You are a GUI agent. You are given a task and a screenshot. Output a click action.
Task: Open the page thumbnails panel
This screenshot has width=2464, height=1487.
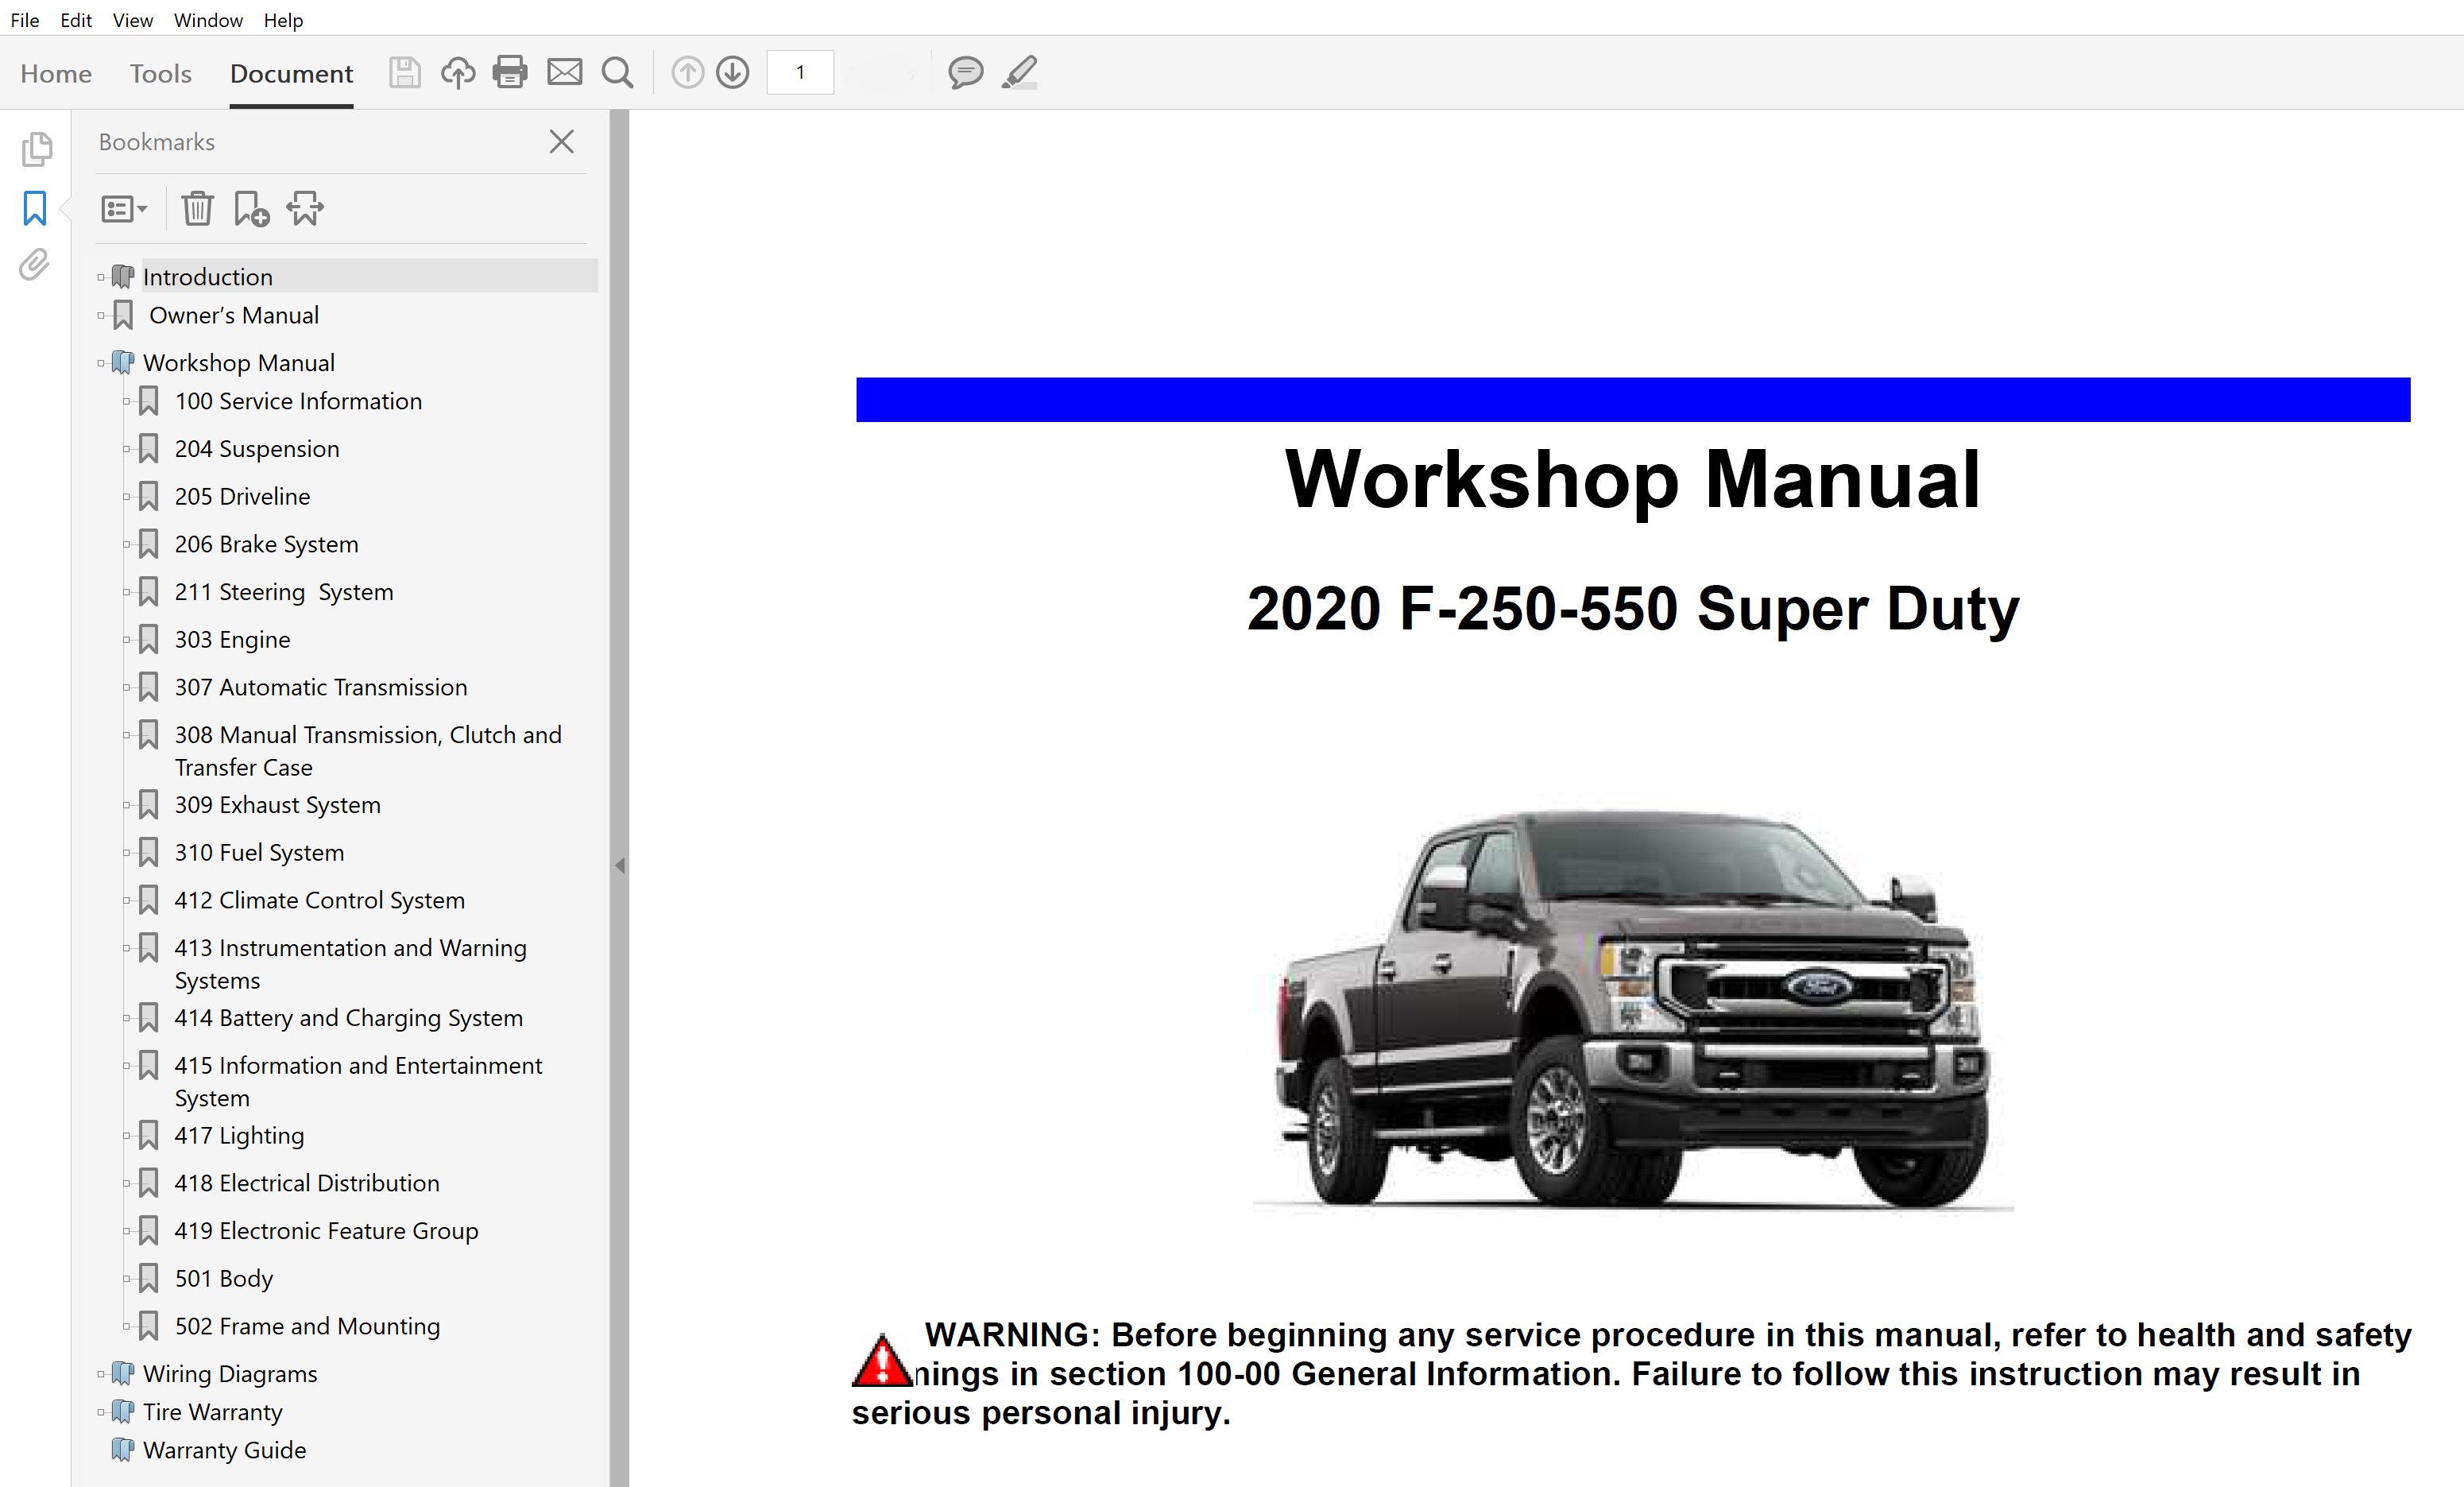coord(36,149)
